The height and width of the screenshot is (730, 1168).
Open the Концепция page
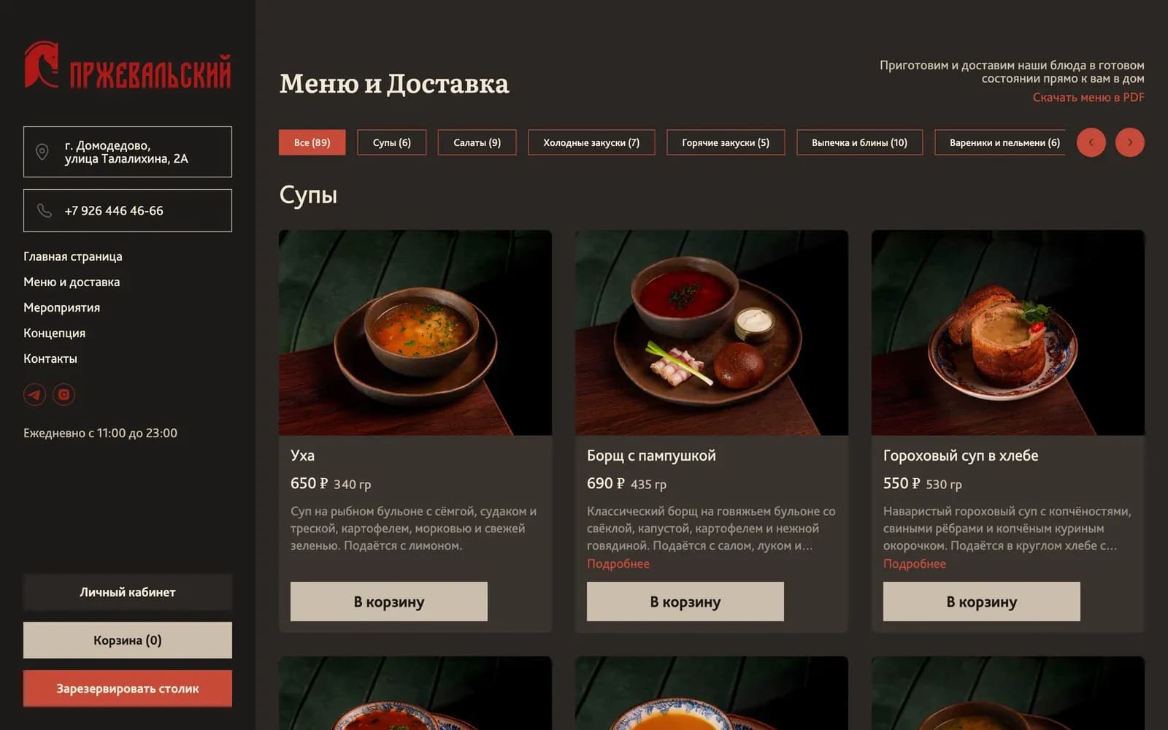[55, 333]
